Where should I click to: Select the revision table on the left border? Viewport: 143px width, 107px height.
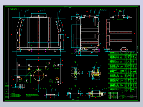click(7, 91)
